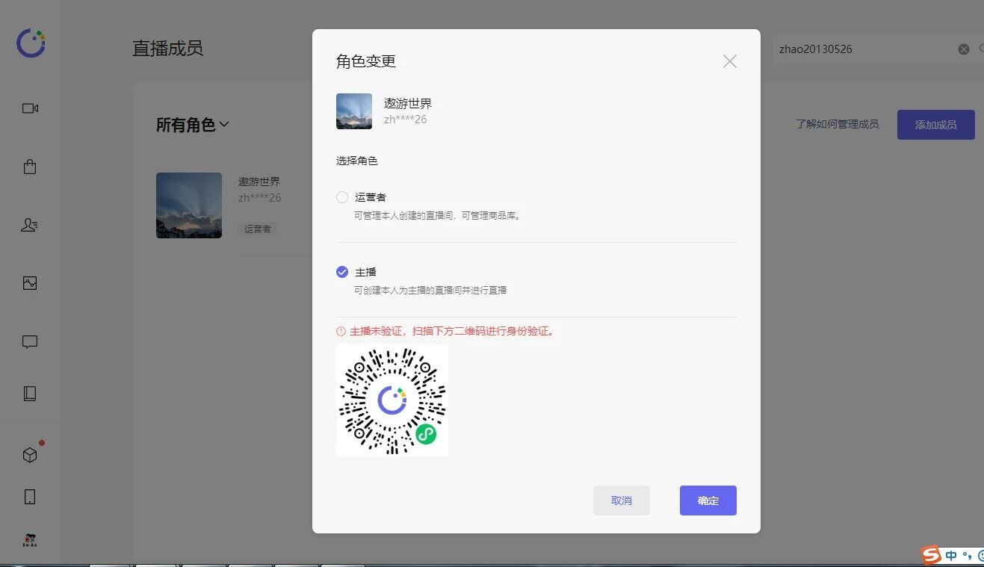Clear the zhao20130526 search text
Image resolution: width=984 pixels, height=567 pixels.
pos(964,49)
